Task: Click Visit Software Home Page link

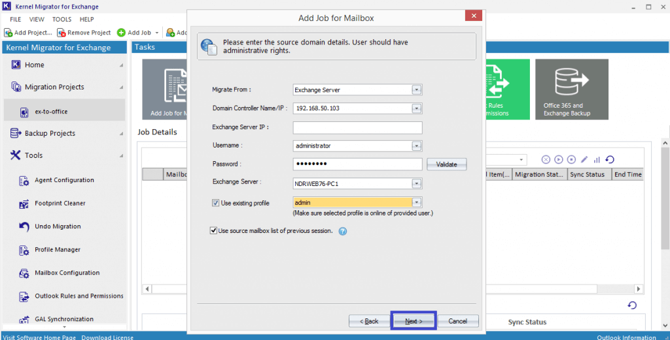Action: pos(40,337)
